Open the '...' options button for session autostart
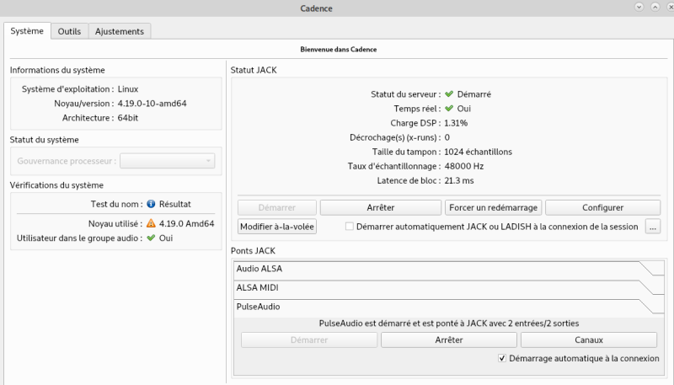The height and width of the screenshot is (385, 674). pos(652,226)
